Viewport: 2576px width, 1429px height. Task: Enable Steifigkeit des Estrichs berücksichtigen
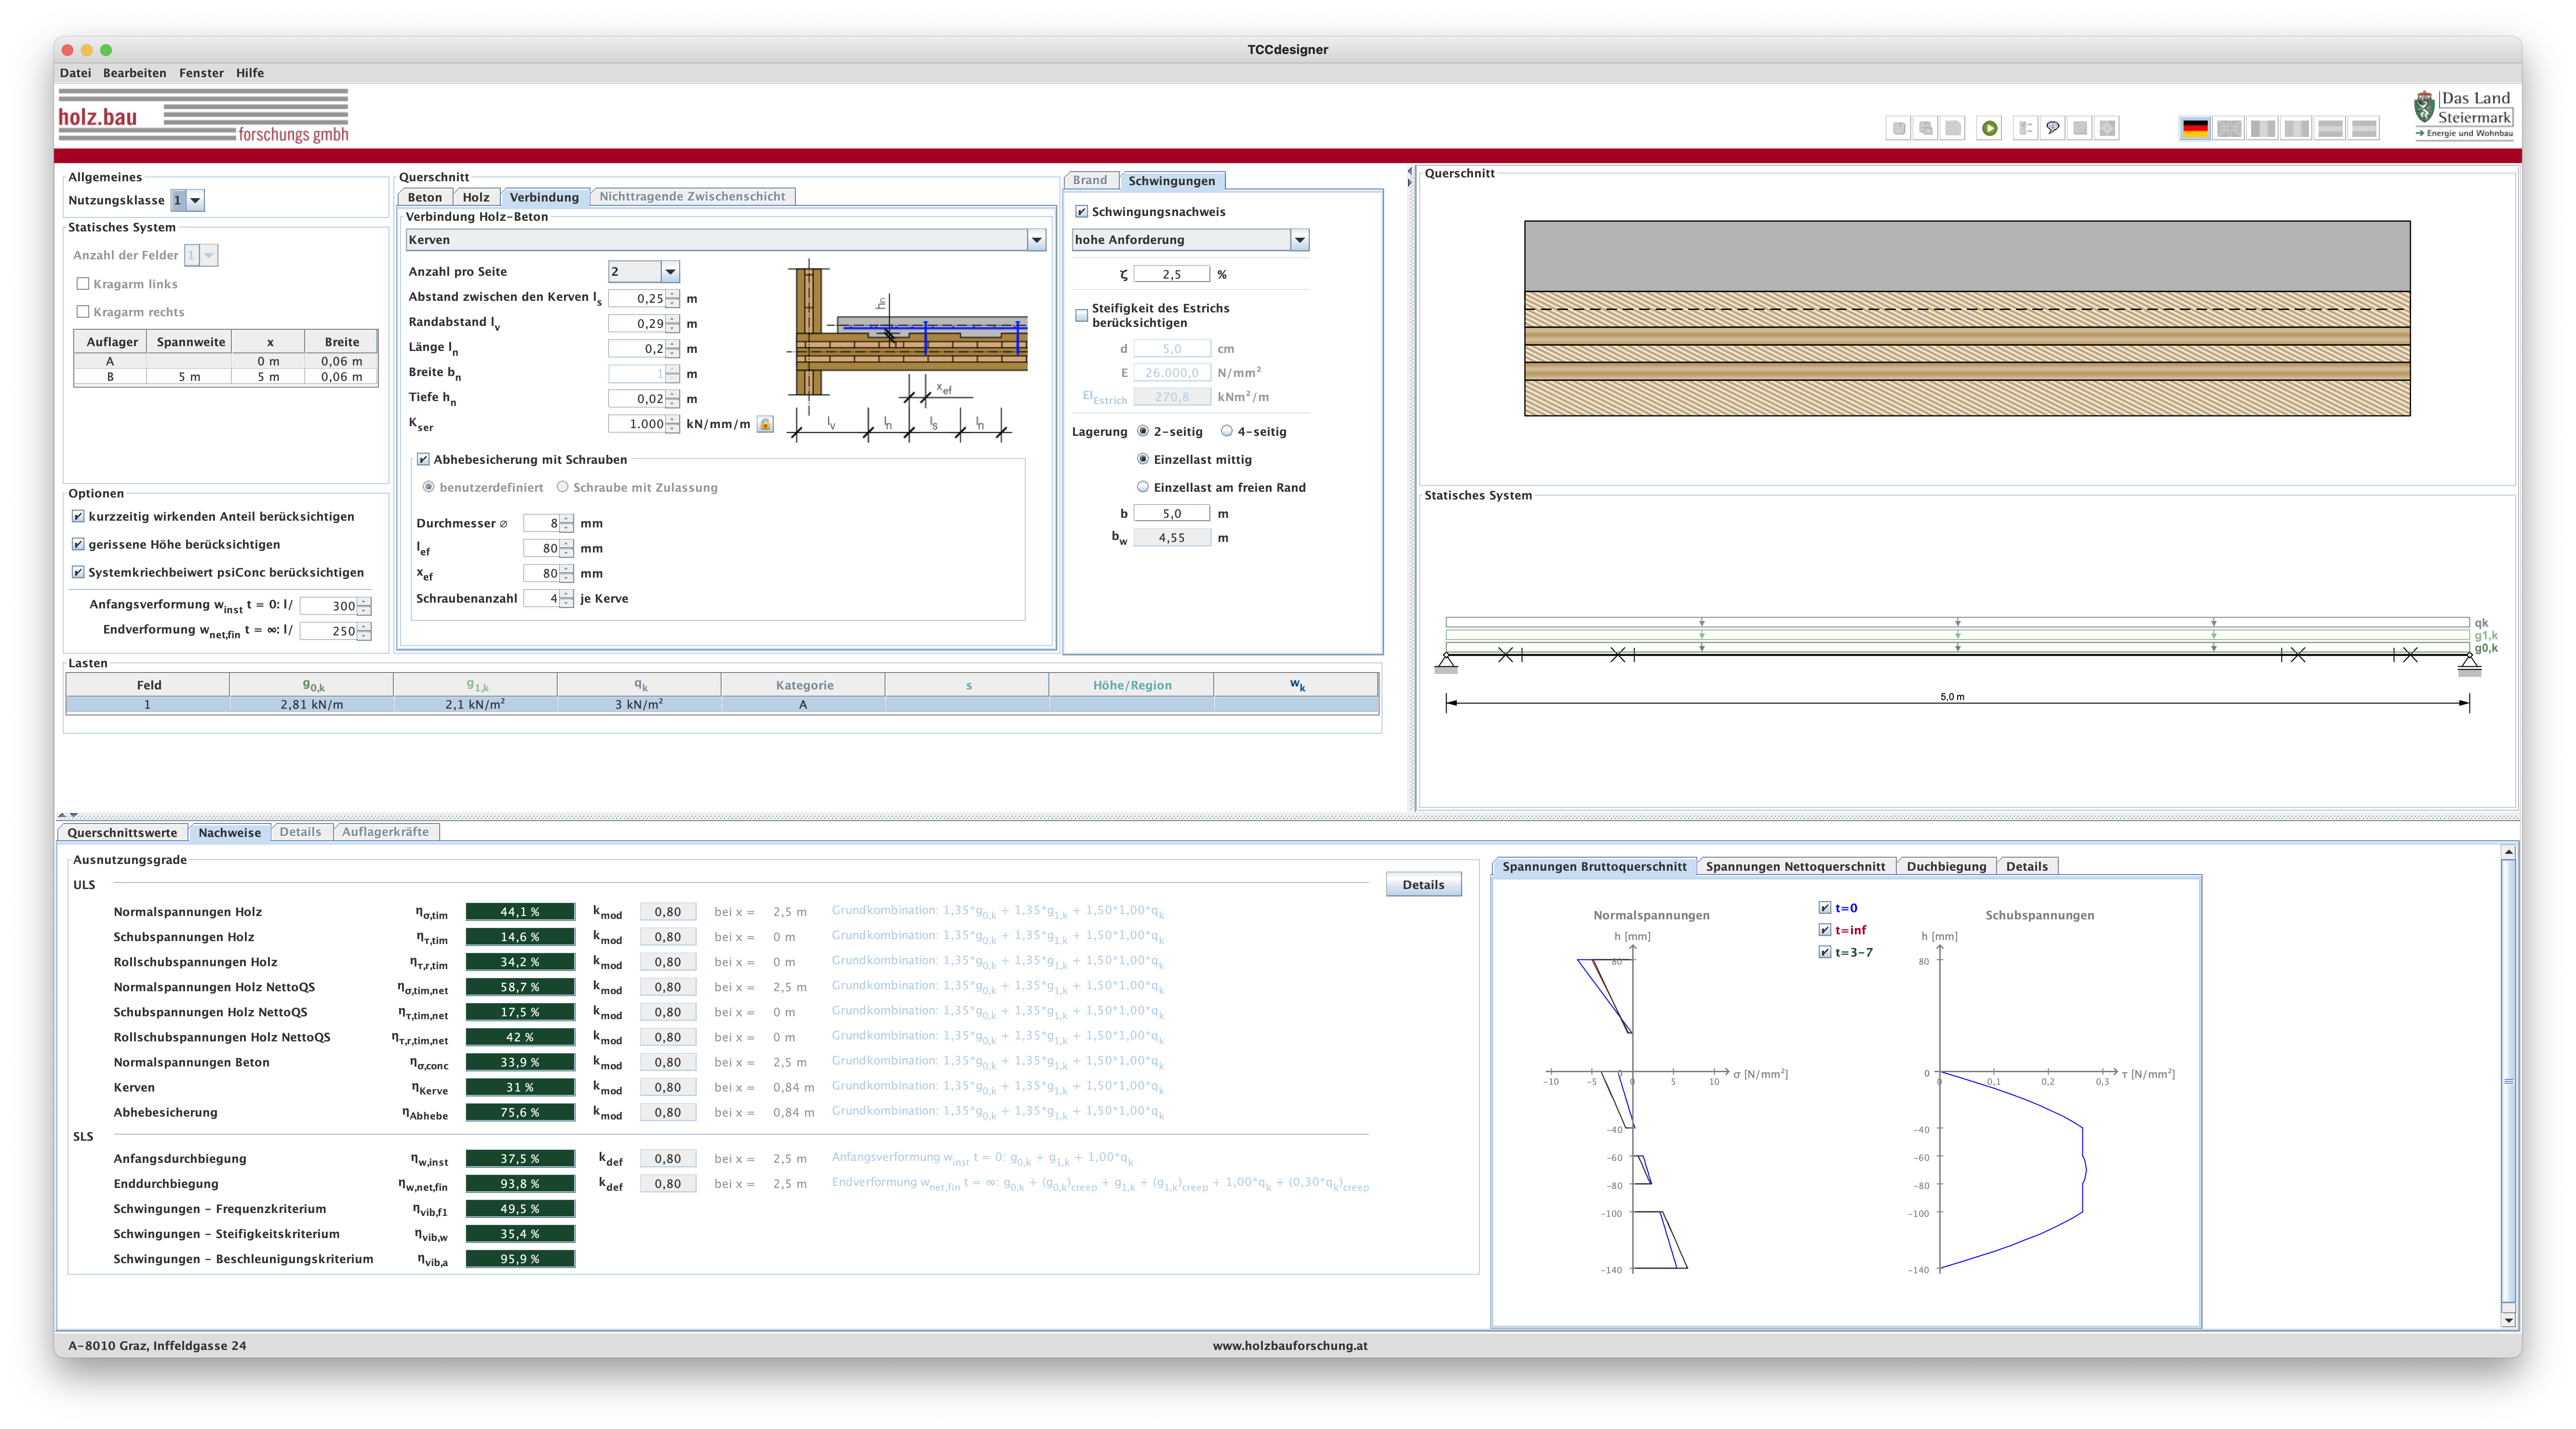1081,315
